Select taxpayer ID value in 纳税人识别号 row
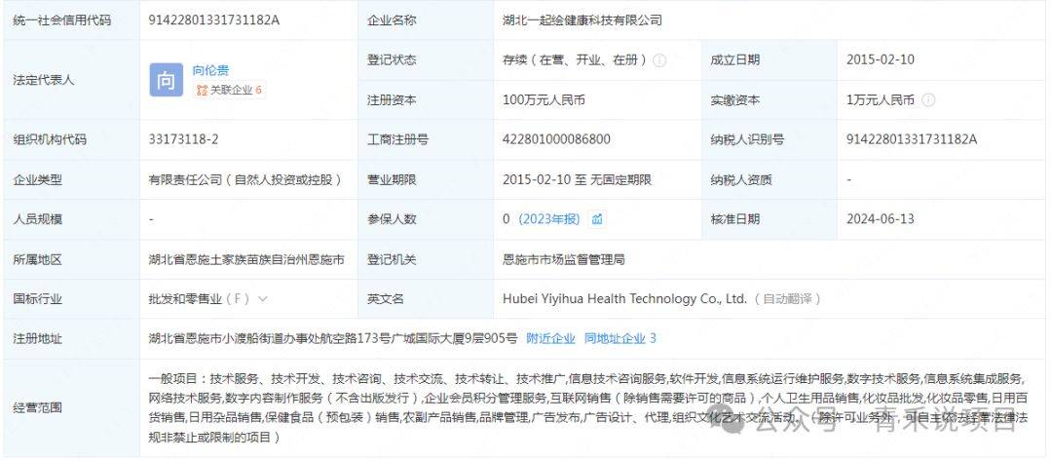Viewport: 1052px width, 461px height. coord(912,139)
